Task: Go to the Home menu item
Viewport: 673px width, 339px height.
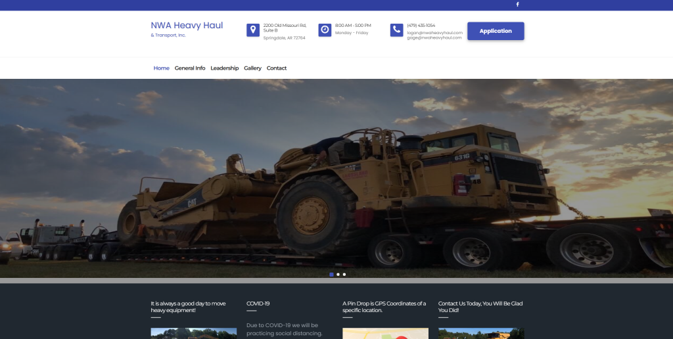Action: point(162,68)
